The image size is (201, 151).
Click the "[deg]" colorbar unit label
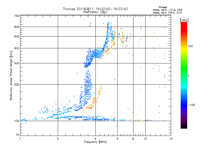(x=184, y=20)
